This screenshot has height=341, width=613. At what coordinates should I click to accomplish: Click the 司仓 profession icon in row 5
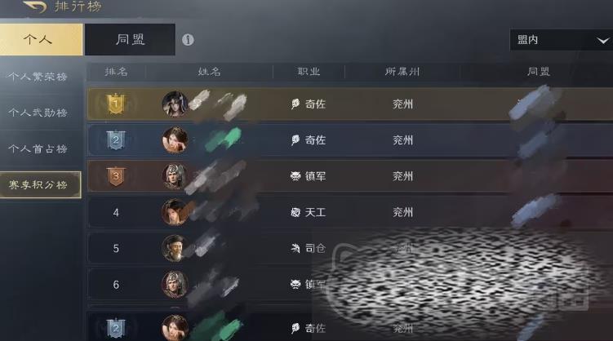(295, 248)
